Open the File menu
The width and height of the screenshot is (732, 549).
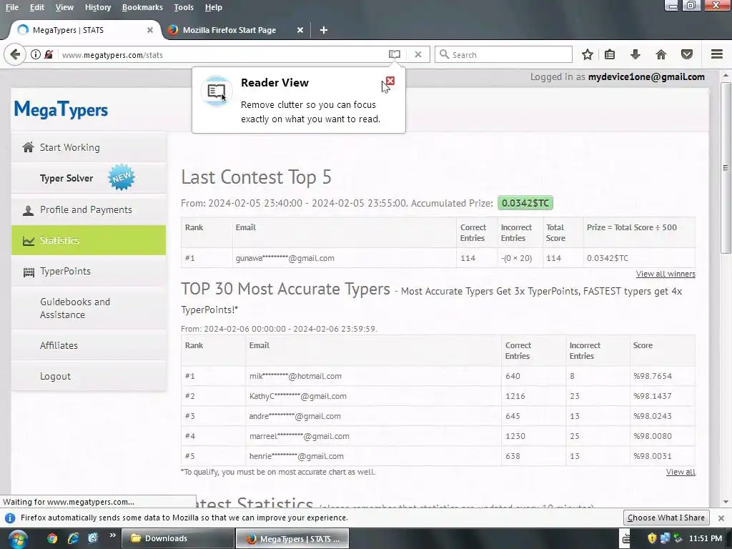point(11,7)
